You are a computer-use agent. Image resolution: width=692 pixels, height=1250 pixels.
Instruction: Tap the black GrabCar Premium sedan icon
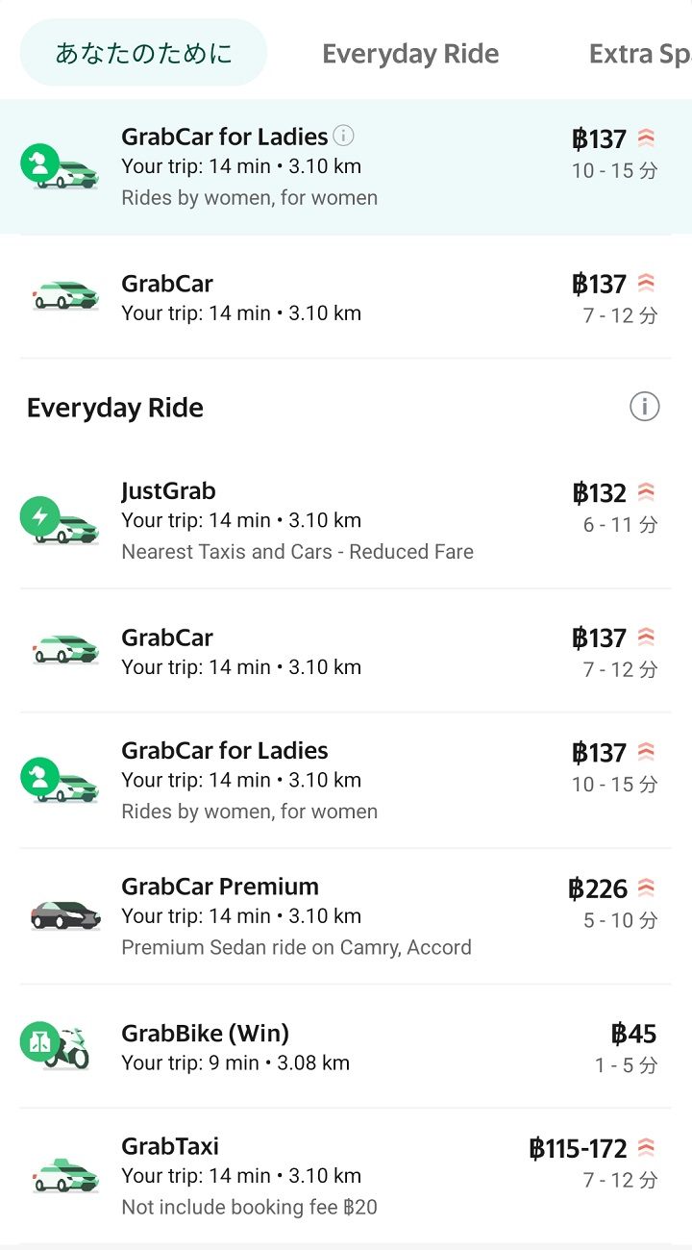pyautogui.click(x=65, y=915)
